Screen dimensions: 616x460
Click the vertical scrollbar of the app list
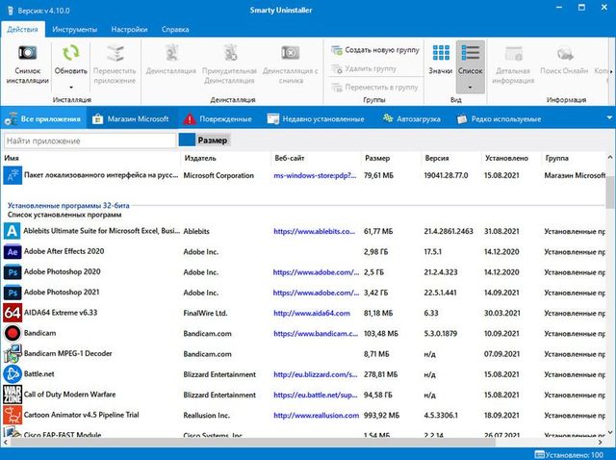pyautogui.click(x=610, y=289)
